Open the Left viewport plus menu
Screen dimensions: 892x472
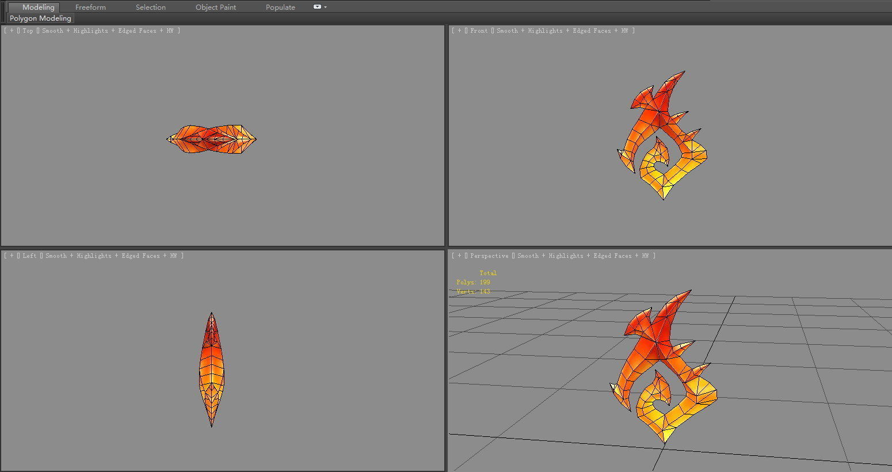coord(12,256)
